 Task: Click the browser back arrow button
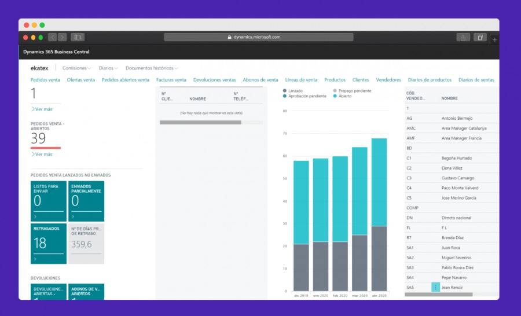(52, 37)
